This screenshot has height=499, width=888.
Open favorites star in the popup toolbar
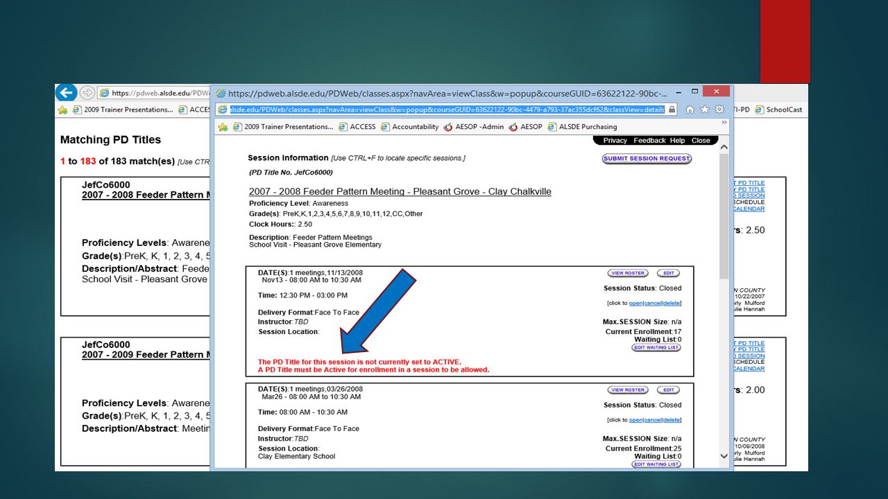pos(705,110)
